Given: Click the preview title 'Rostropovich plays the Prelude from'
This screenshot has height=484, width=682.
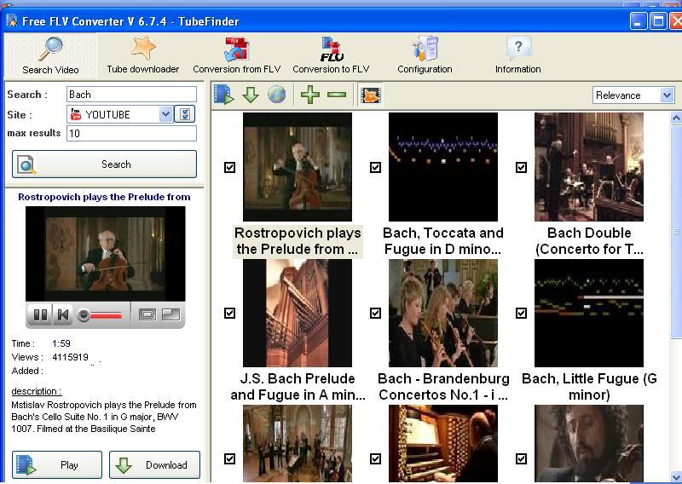Looking at the screenshot, I should click(104, 197).
